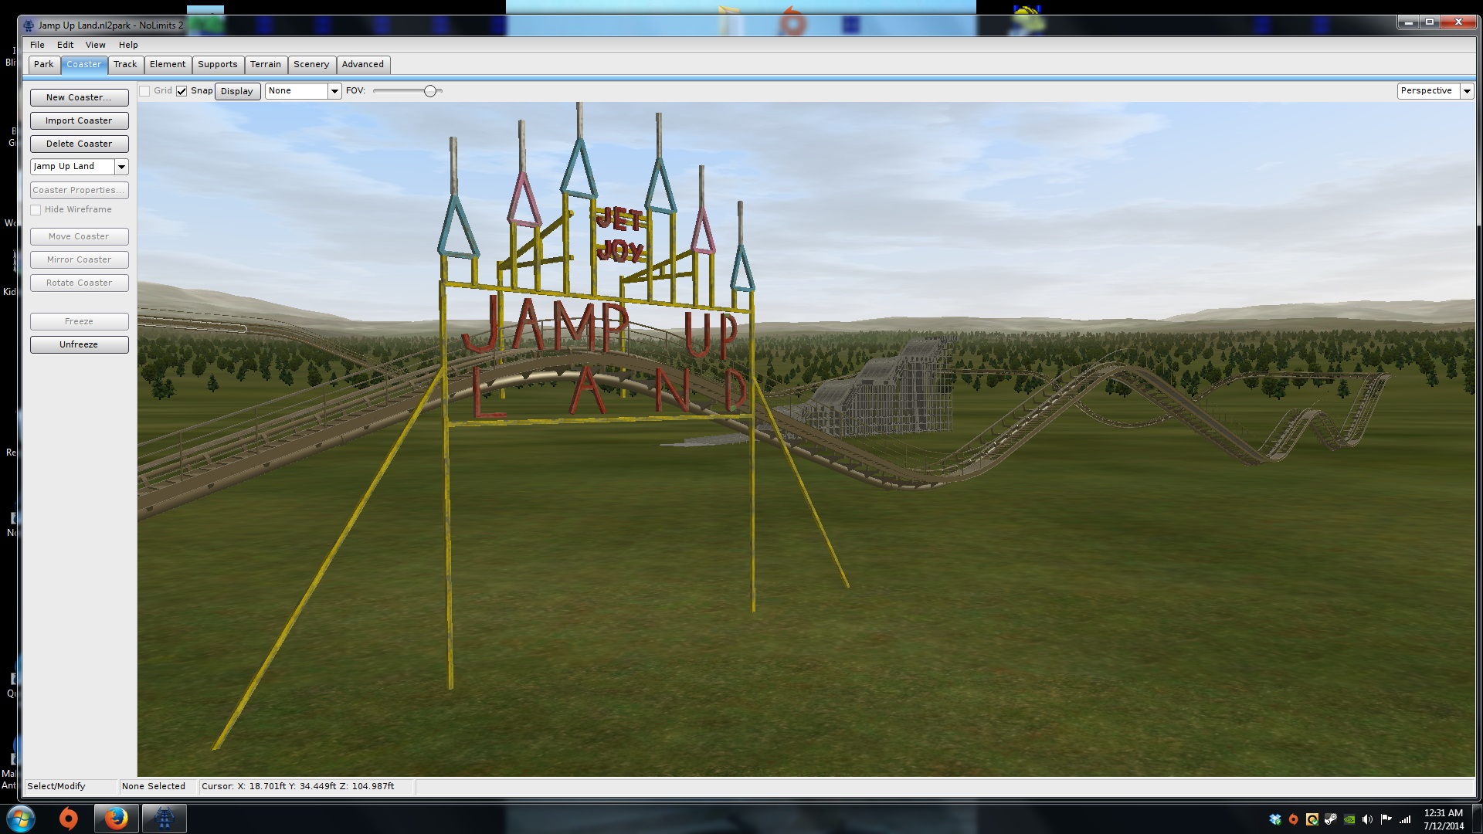
Task: Toggle the Hide Wireframe checkbox
Action: coord(36,210)
